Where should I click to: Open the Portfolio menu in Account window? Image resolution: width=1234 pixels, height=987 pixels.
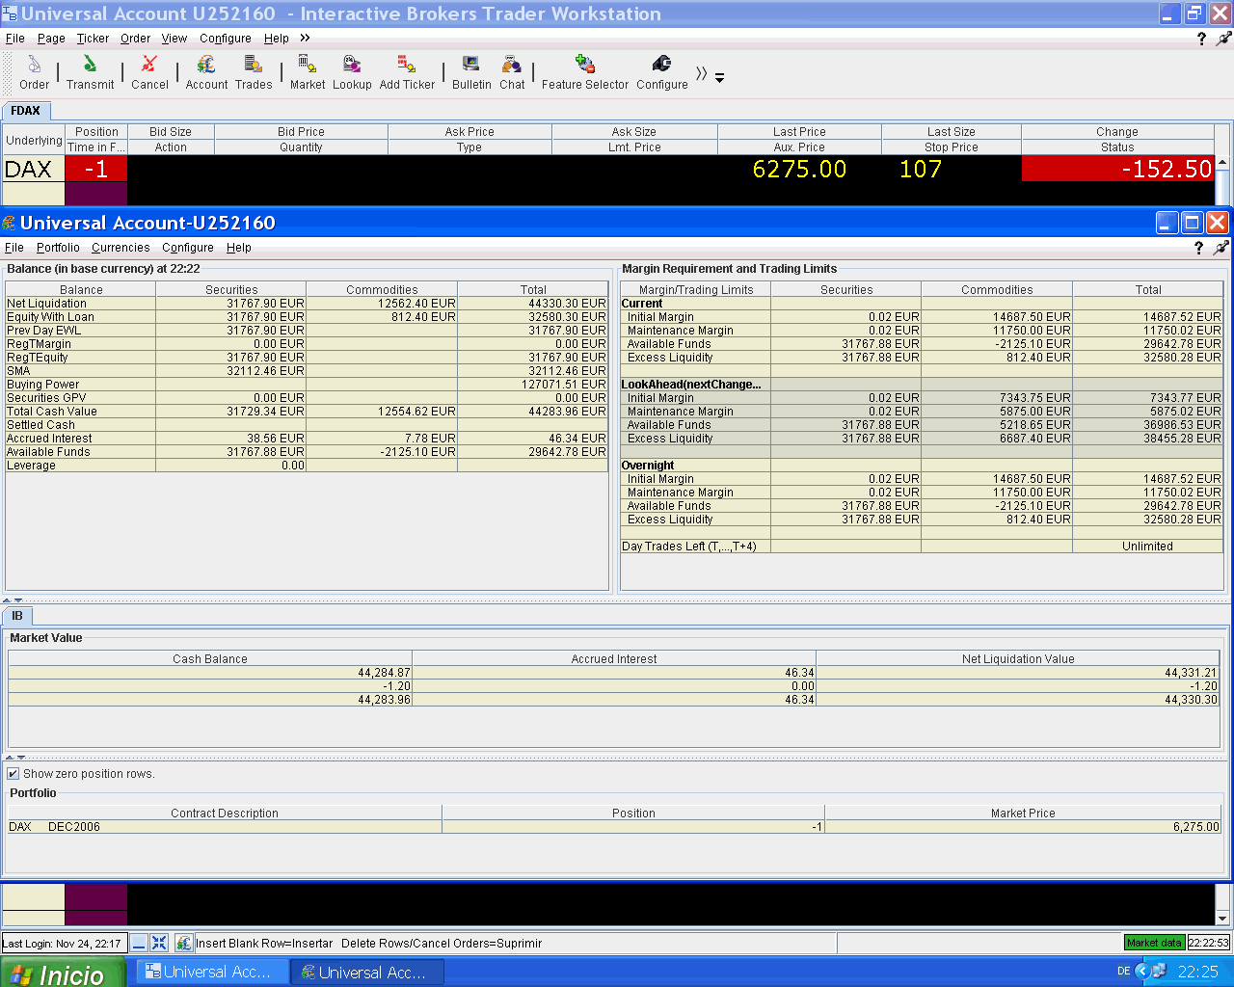pyautogui.click(x=58, y=248)
